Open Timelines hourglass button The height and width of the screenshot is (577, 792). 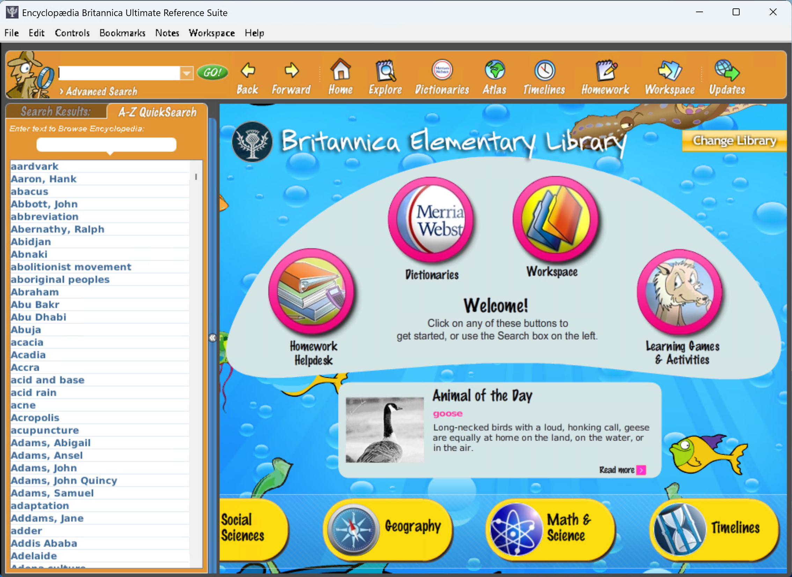coord(714,530)
